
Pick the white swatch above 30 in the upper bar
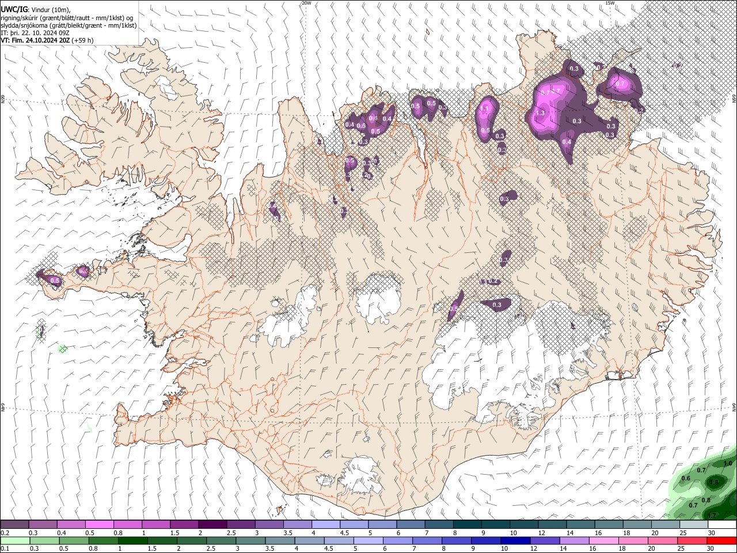point(721,525)
